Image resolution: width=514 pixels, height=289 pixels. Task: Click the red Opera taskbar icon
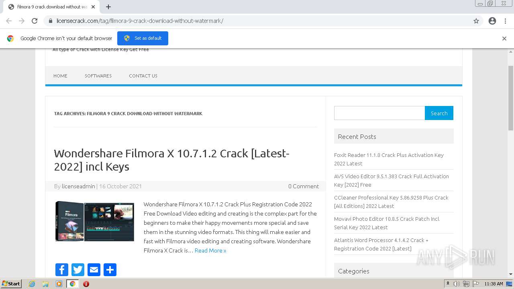coord(86,284)
